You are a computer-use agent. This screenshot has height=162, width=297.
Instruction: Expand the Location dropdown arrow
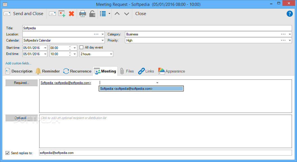[x=103, y=34]
